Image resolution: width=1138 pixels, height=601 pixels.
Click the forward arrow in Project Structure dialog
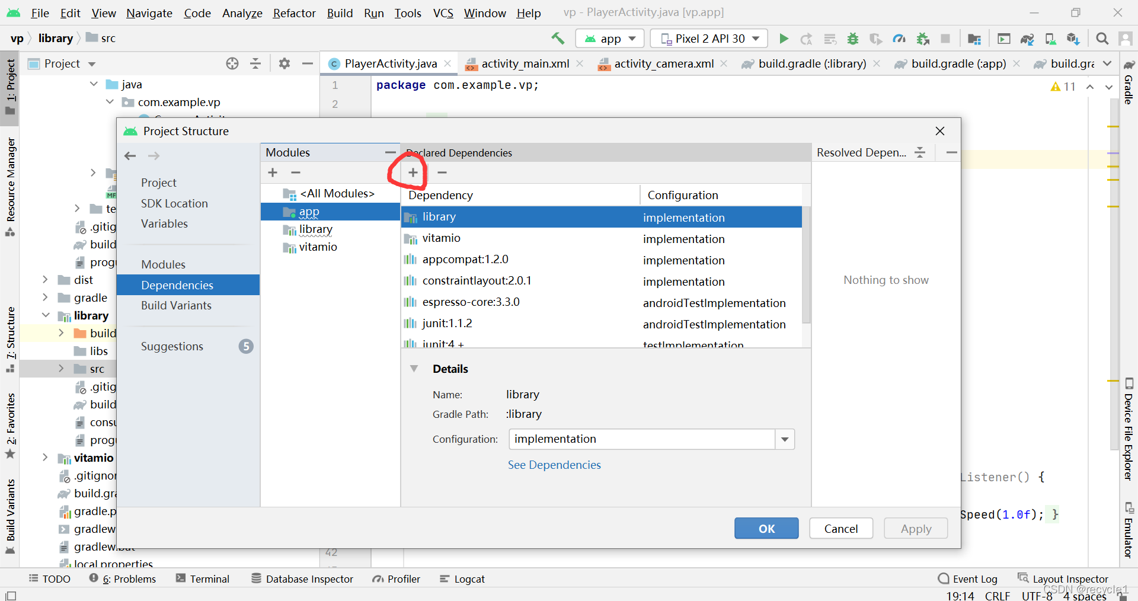click(154, 156)
